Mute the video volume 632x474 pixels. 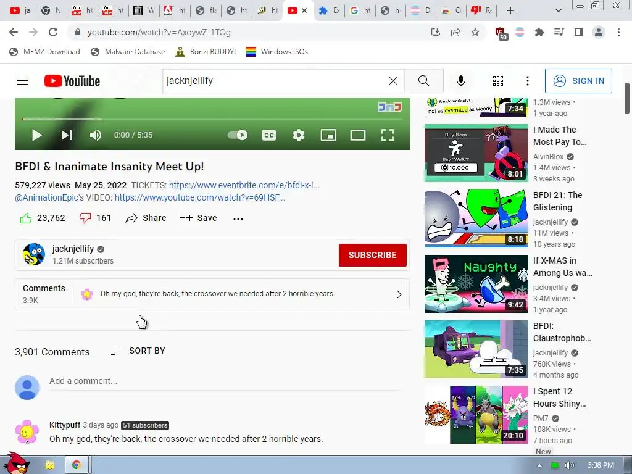click(x=96, y=135)
